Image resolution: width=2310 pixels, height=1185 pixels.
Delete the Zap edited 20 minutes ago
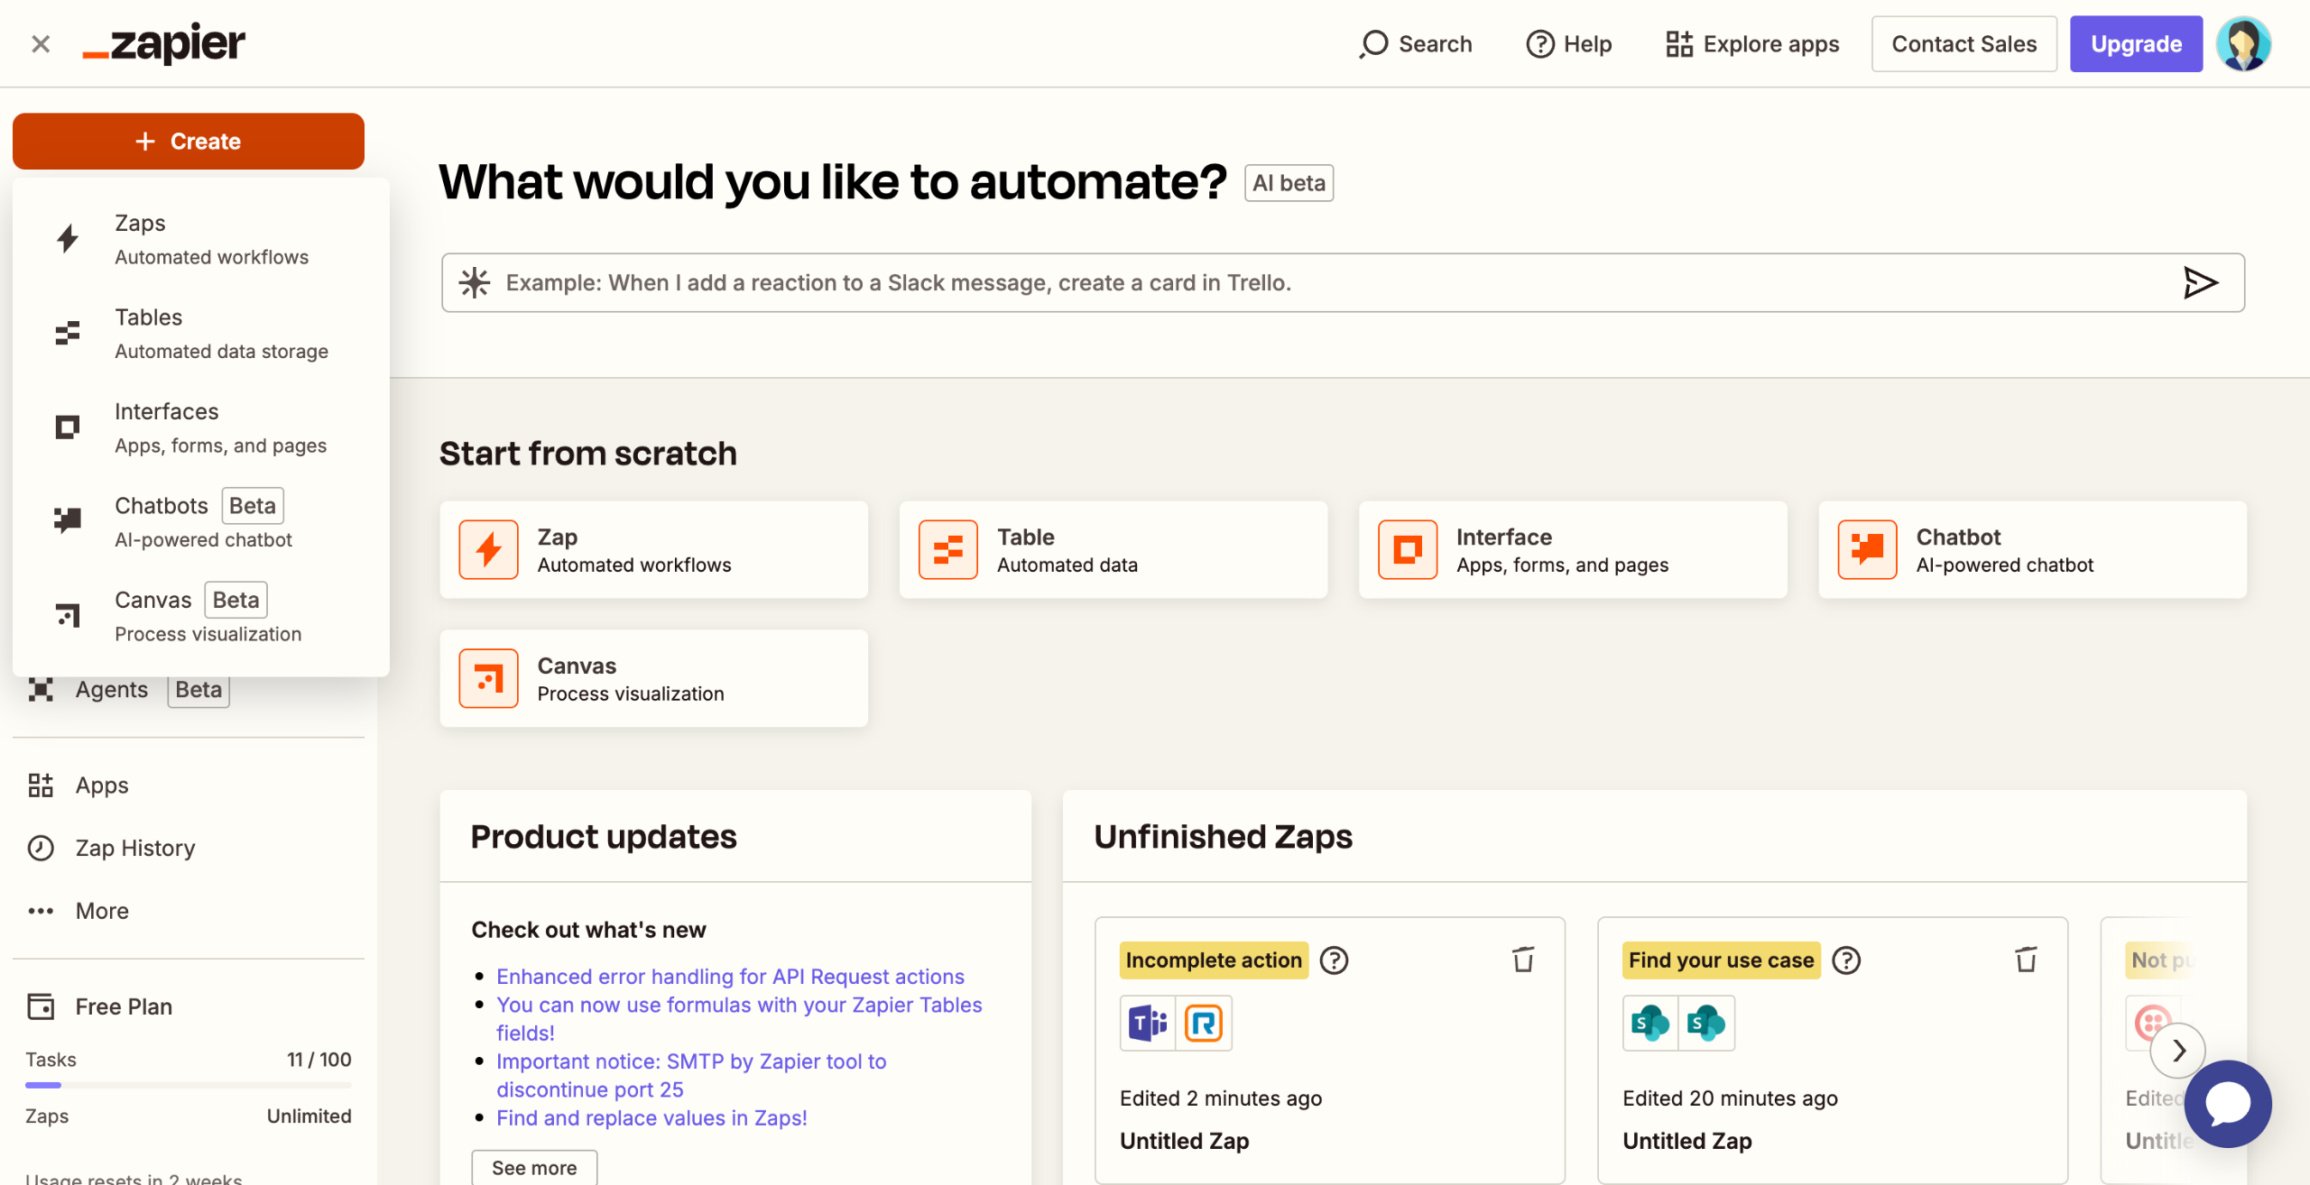[2026, 960]
